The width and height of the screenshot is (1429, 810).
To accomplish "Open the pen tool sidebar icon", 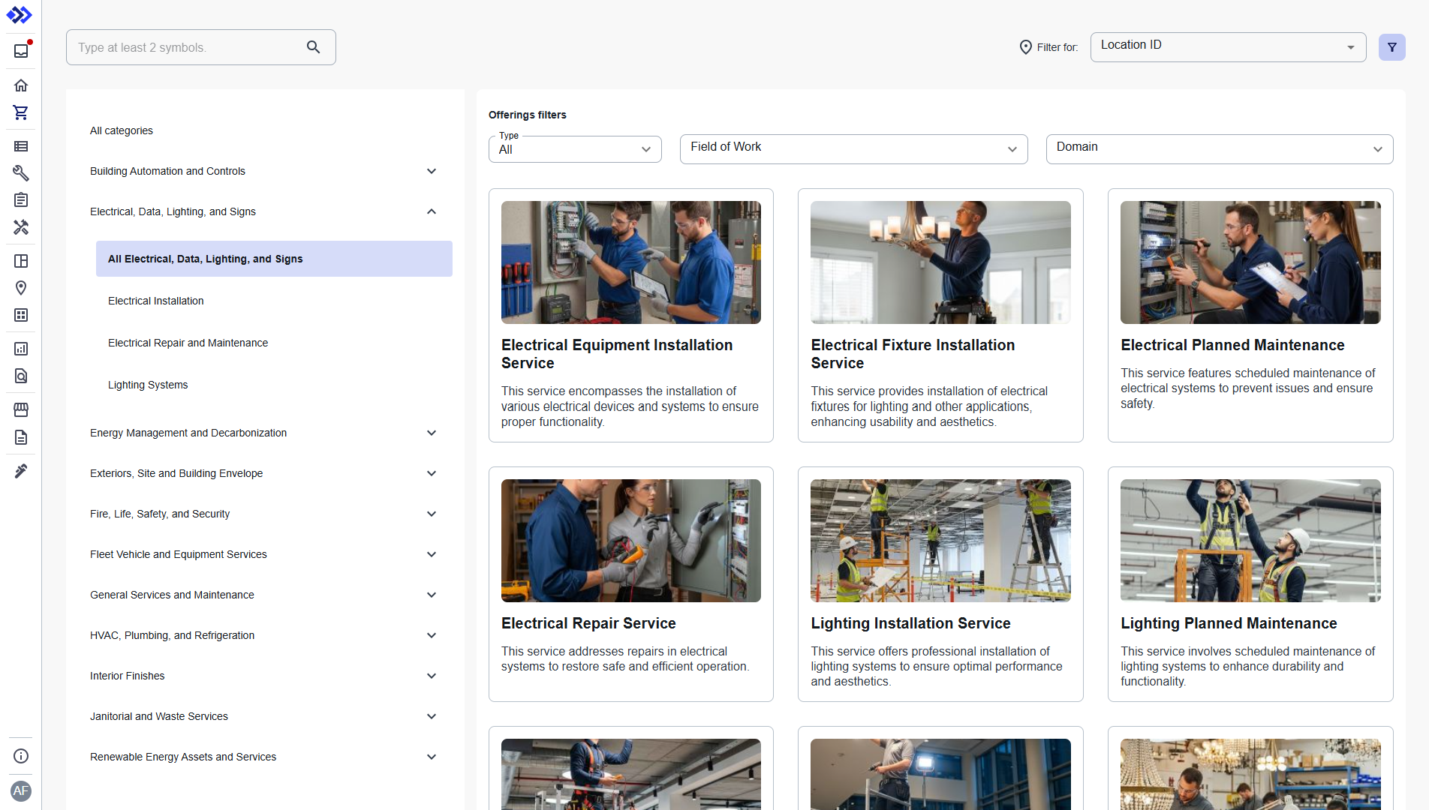I will pyautogui.click(x=21, y=471).
